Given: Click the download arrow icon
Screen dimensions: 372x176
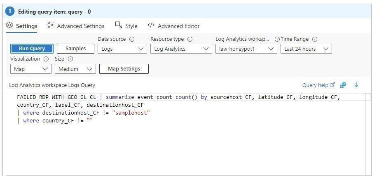Looking at the screenshot, I should click(x=356, y=85).
